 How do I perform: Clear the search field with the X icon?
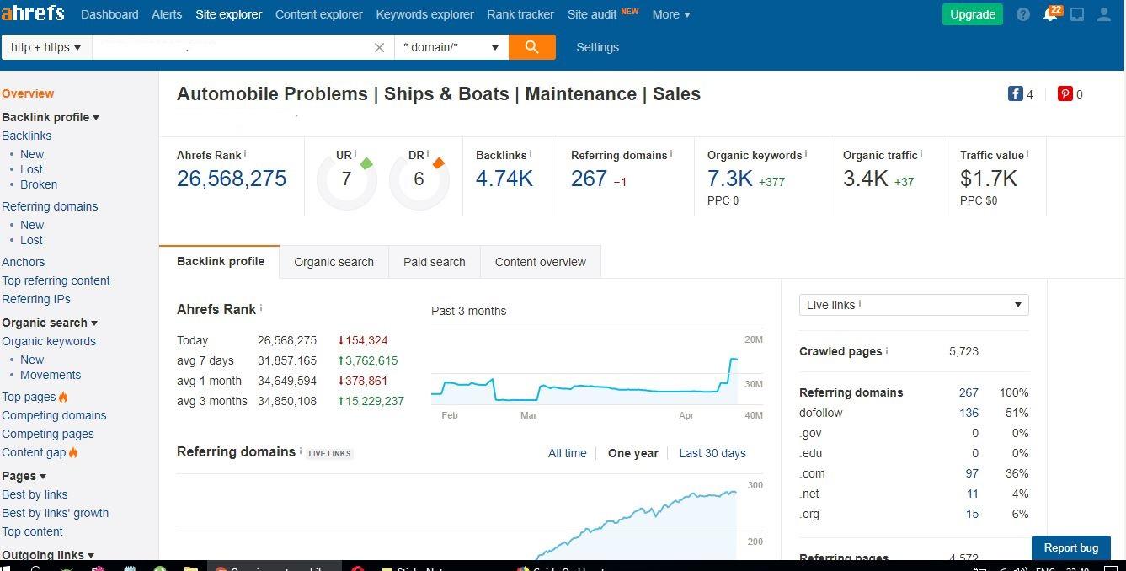coord(379,47)
